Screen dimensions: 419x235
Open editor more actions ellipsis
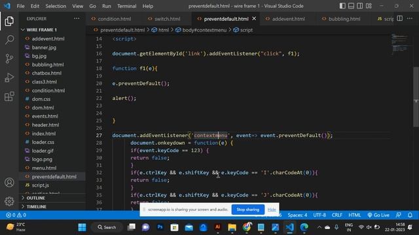coord(410,18)
